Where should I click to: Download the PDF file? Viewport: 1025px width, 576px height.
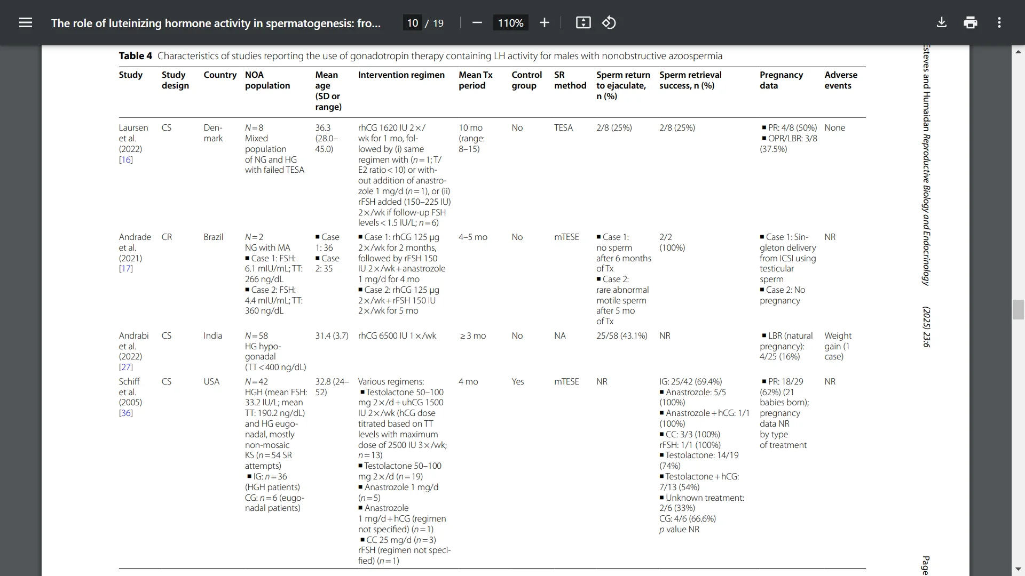pyautogui.click(x=942, y=22)
